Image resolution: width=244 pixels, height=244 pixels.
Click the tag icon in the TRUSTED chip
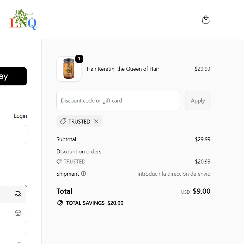click(63, 121)
